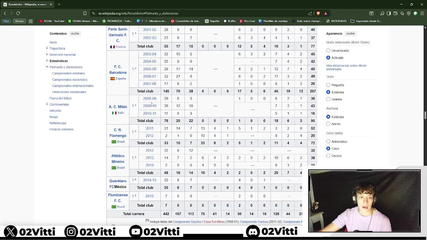Bookmark this page with the bookmark icon
The height and width of the screenshot is (240, 427).
click(85, 13)
